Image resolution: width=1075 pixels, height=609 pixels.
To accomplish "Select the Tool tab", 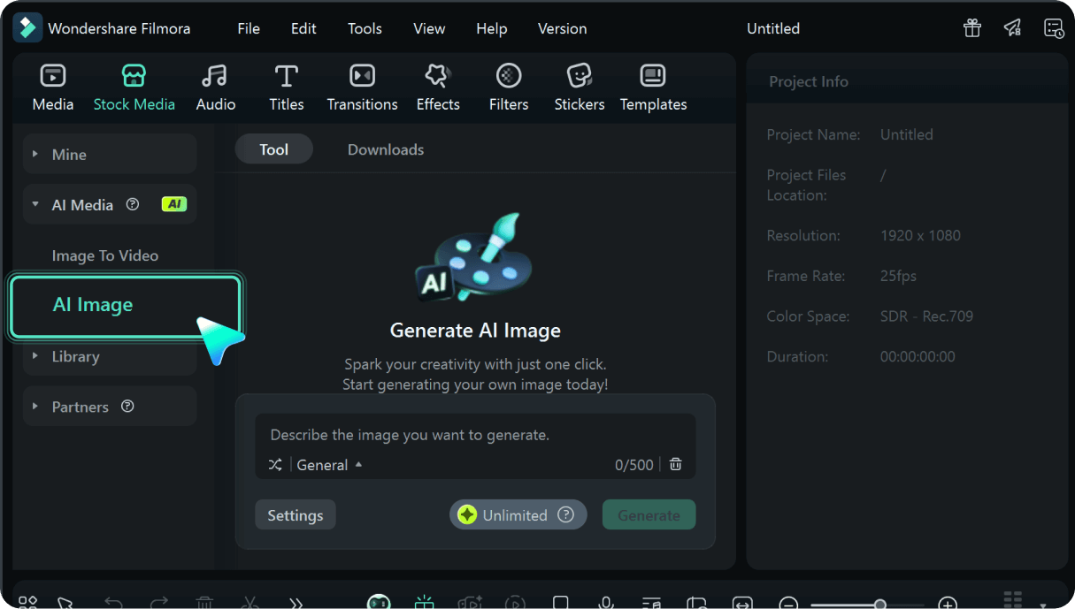I will click(x=274, y=149).
